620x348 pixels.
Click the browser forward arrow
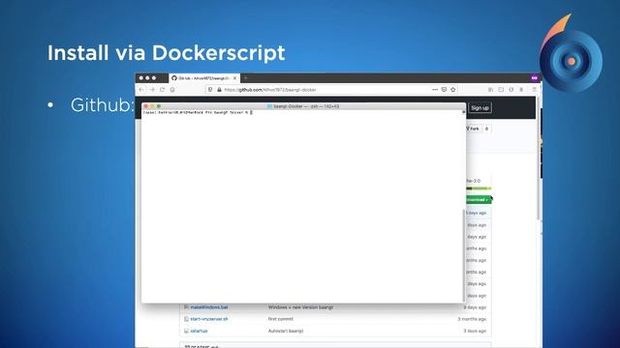[x=152, y=90]
